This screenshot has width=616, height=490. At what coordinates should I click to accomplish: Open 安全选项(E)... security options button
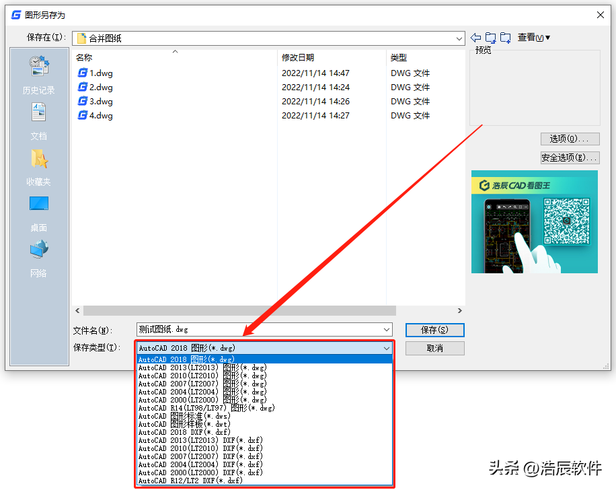(570, 157)
